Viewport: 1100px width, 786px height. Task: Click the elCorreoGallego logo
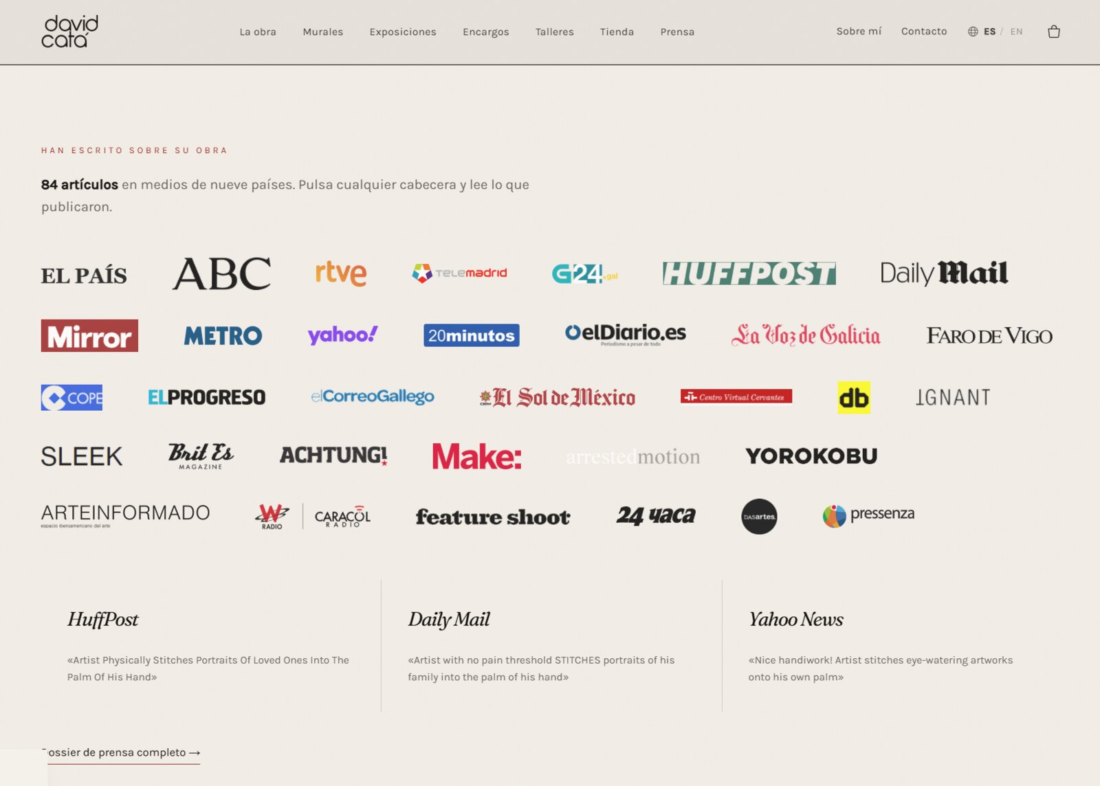373,396
